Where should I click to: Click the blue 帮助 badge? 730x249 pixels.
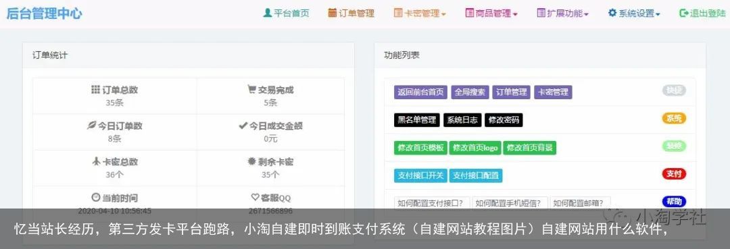(674, 202)
